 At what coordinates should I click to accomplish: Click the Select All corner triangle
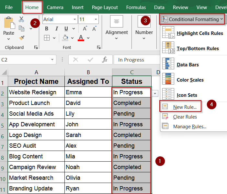point(4,72)
